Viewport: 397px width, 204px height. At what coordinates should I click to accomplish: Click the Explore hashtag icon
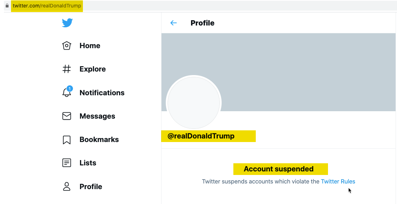point(67,69)
